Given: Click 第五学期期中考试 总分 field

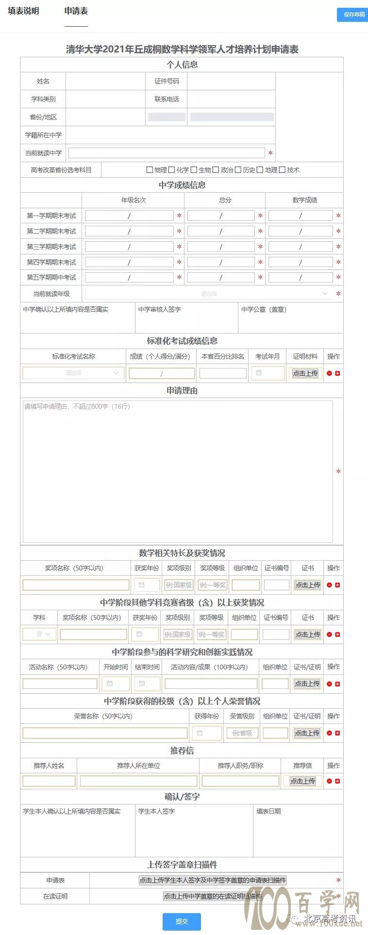Looking at the screenshot, I should pyautogui.click(x=221, y=278).
